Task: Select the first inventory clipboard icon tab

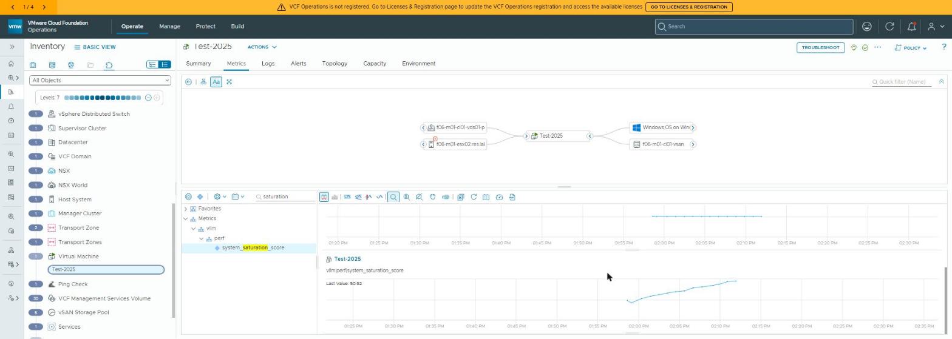Action: [33, 65]
